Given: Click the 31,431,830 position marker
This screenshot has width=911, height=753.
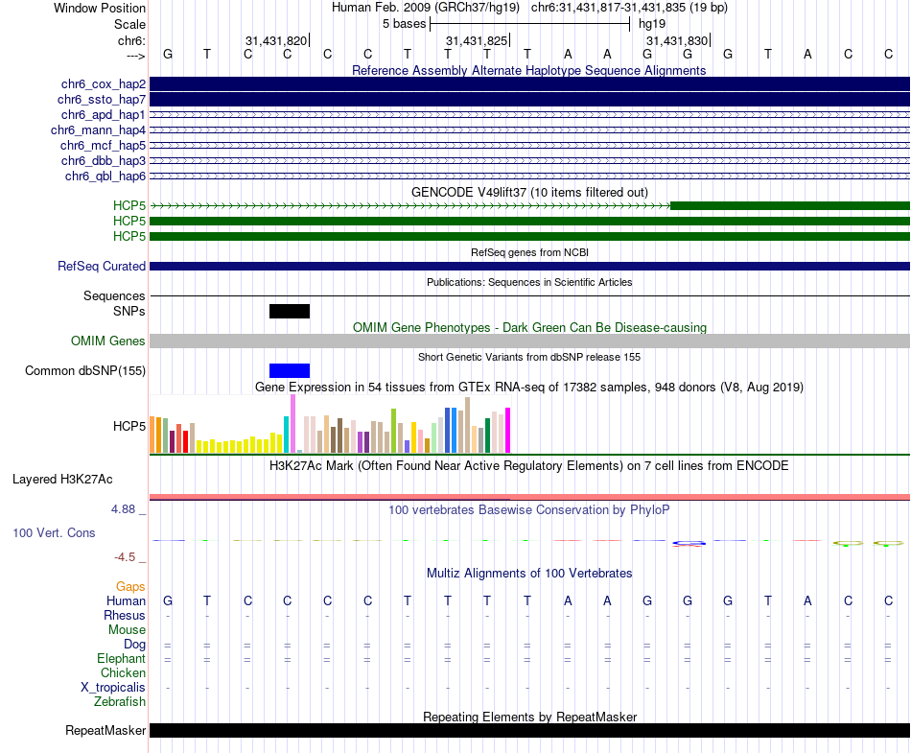Looking at the screenshot, I should (x=677, y=40).
